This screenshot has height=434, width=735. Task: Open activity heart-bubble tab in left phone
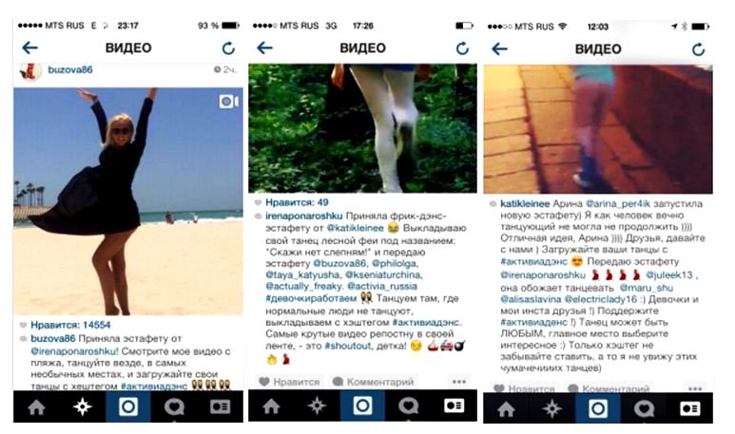pos(174,406)
